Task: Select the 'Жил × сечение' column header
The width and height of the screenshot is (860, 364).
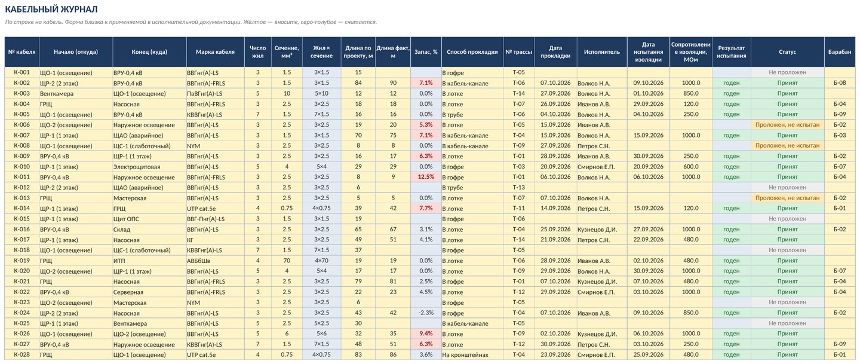Action: [321, 52]
